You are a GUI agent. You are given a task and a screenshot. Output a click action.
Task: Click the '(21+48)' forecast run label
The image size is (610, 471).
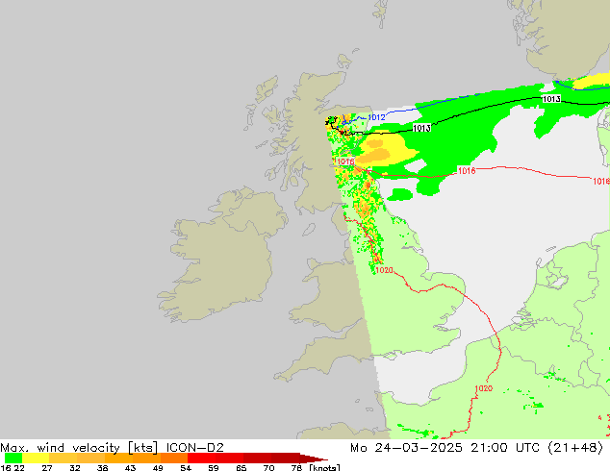click(x=575, y=448)
